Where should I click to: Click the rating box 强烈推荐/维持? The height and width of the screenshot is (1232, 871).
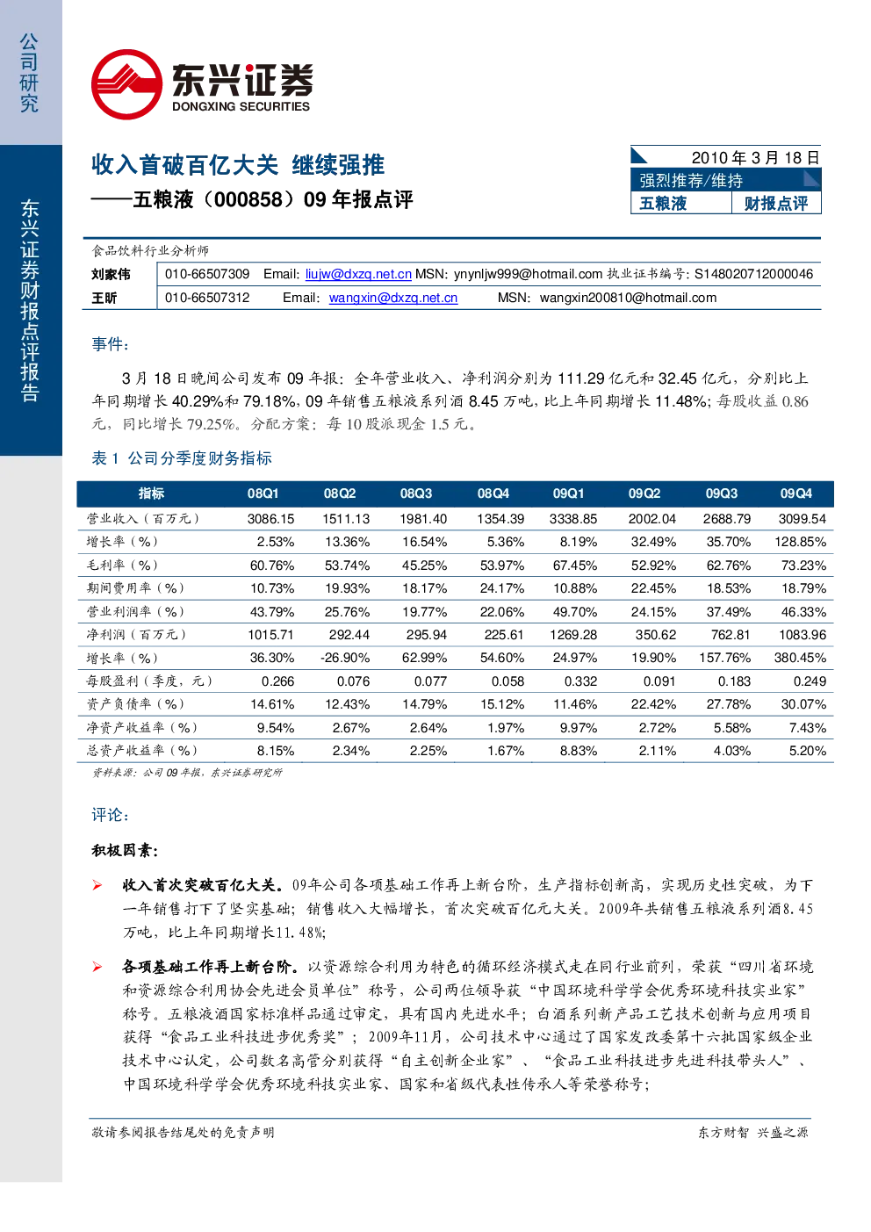pyautogui.click(x=725, y=180)
